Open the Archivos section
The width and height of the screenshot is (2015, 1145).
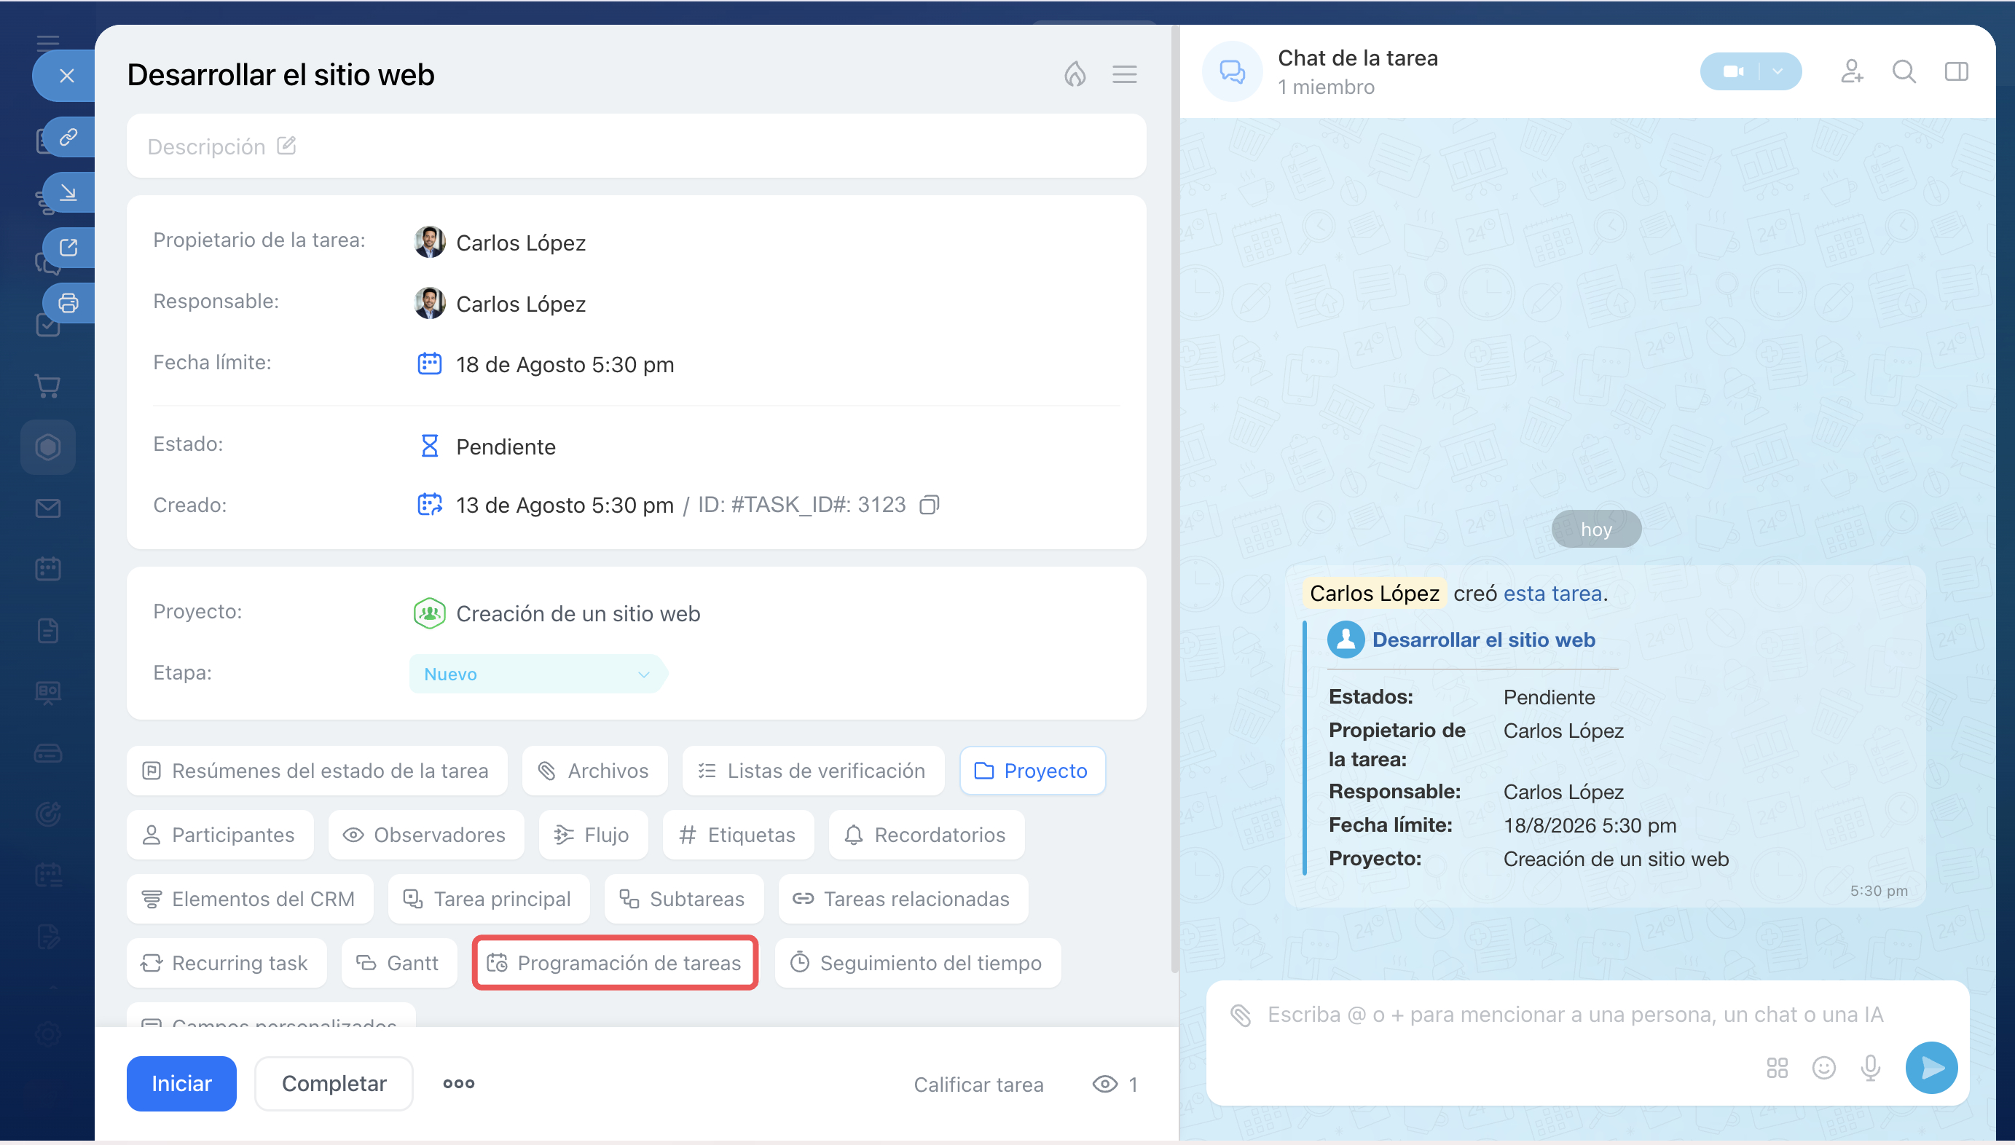(594, 771)
